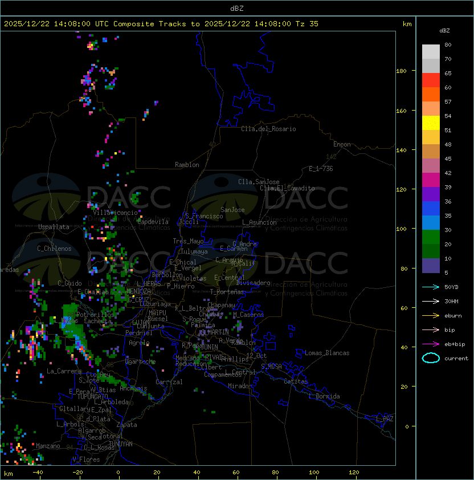Click the 'MENDOZA' city label

[138, 291]
